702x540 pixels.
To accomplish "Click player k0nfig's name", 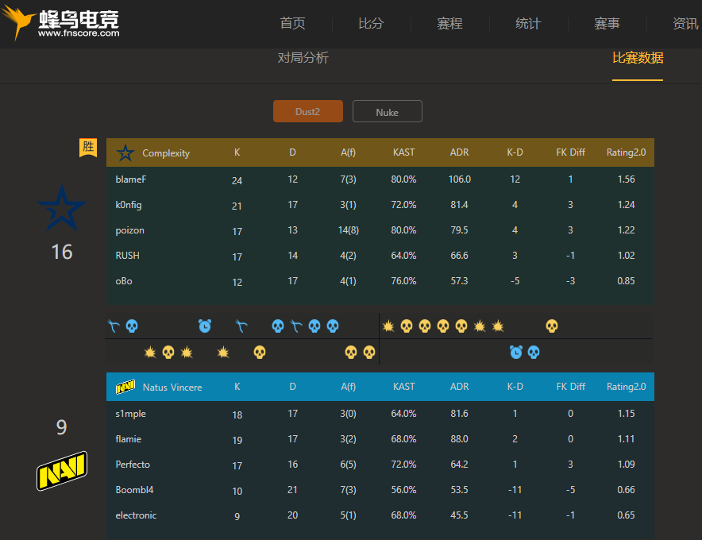I will pos(129,205).
